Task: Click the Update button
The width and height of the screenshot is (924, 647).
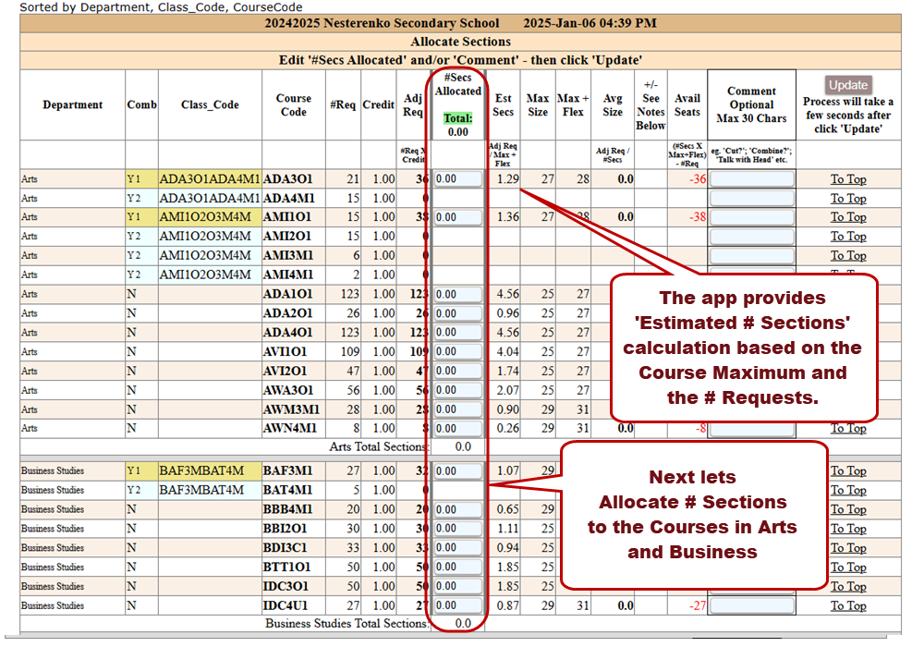Action: coord(847,85)
